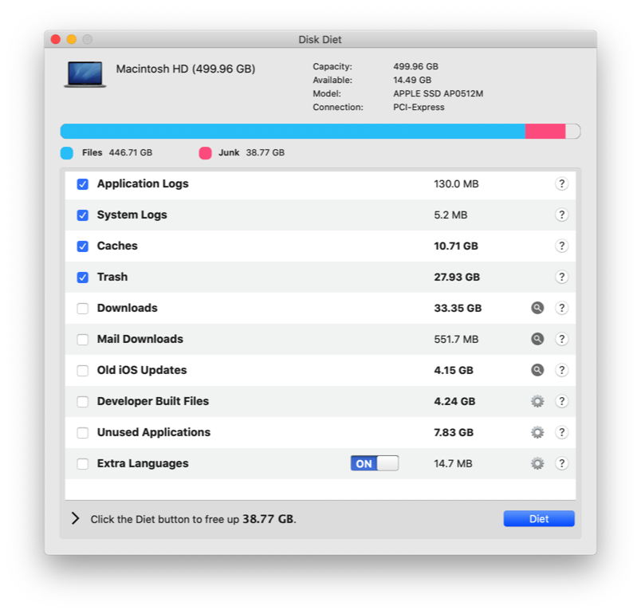Click the disk usage bar
This screenshot has height=614, width=641.
tap(320, 132)
